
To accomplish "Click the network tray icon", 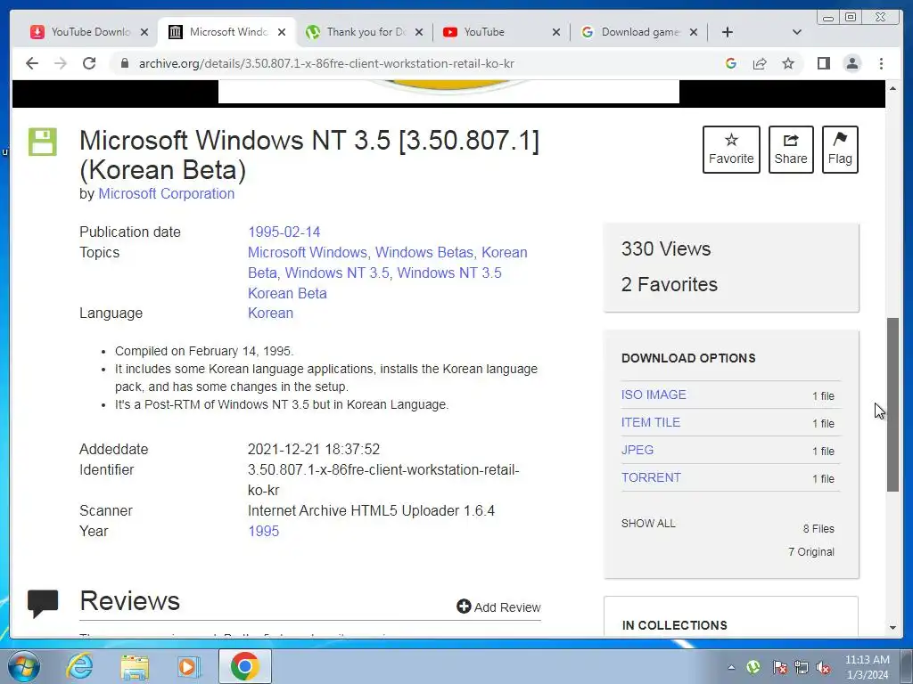I will pos(802,667).
